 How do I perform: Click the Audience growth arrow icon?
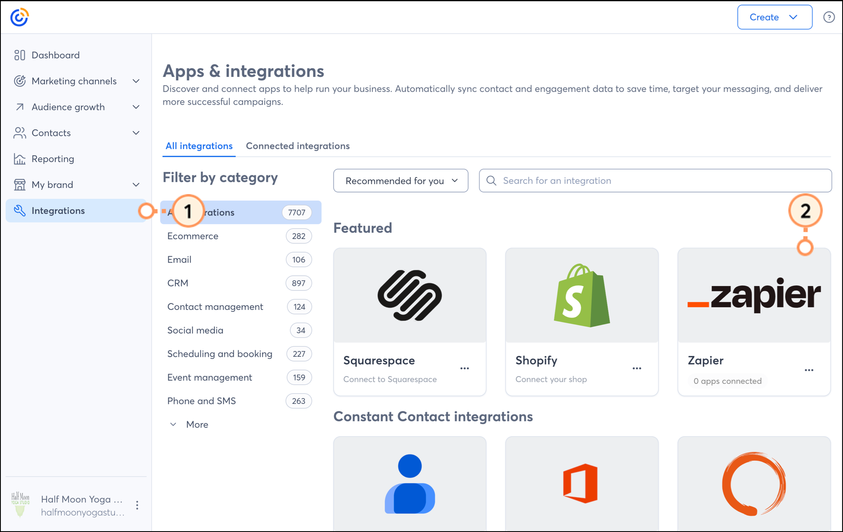click(19, 107)
